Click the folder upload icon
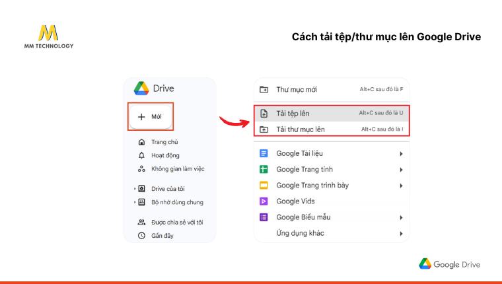The height and width of the screenshot is (284, 502). pos(264,129)
